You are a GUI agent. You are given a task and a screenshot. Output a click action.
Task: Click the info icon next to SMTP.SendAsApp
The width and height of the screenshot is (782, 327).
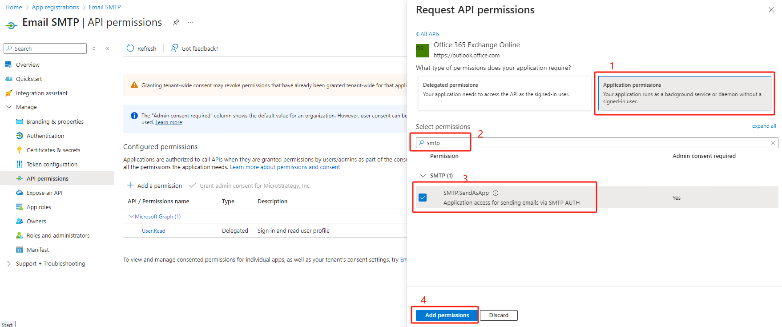click(x=496, y=193)
